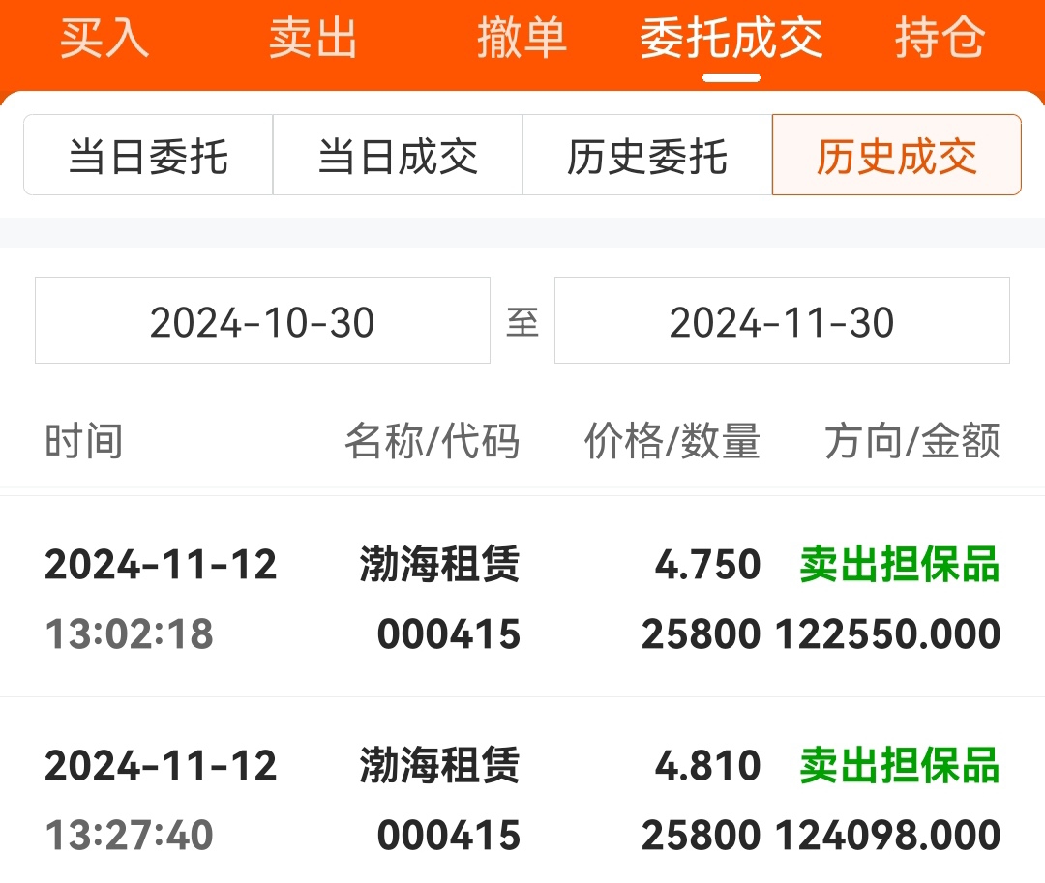Click 渤海租赁 name in the 13:27:40 record
Screen dimensions: 1045x883
click(440, 765)
